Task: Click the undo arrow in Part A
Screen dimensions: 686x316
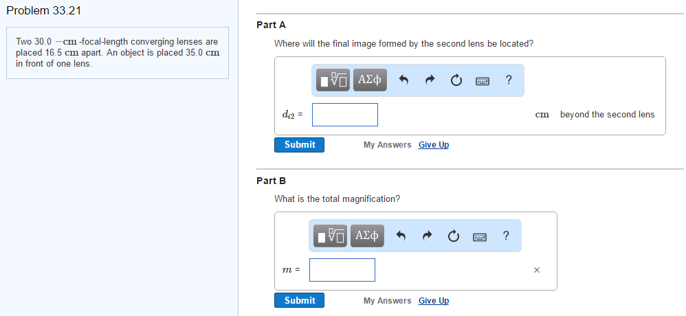Action: (x=404, y=81)
